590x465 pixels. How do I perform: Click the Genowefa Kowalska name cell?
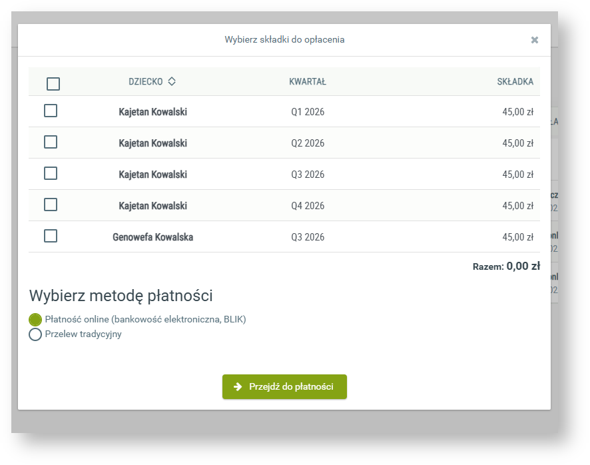152,237
